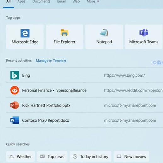
Task: Click the PowerPoint icon for Rick Hartnett Portfolio
Action: [15, 105]
